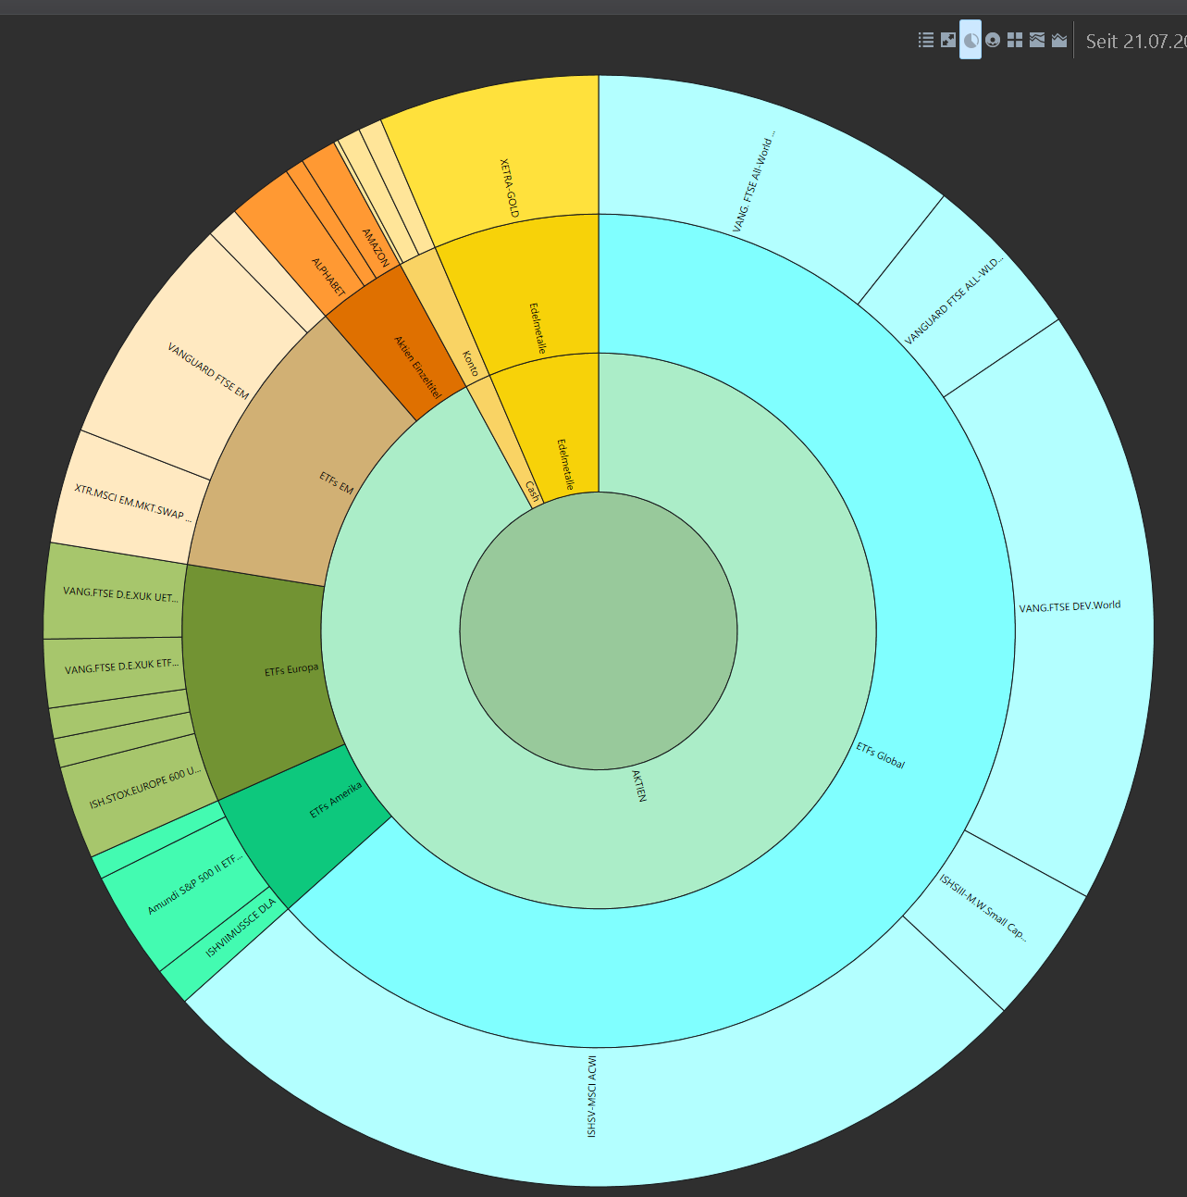Click the rebalancing arrows view icon
Screen dimensions: 1187x1197
point(948,40)
